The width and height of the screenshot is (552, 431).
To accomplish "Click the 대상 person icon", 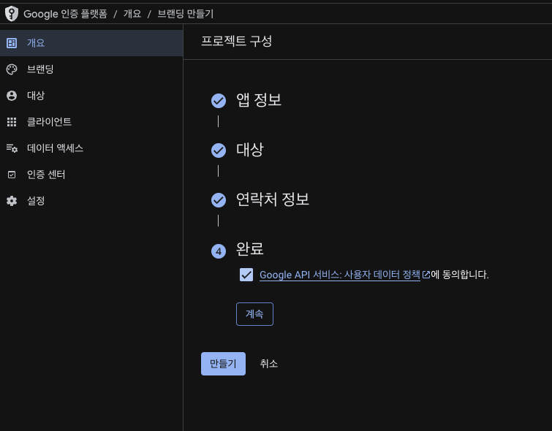I will (x=12, y=96).
